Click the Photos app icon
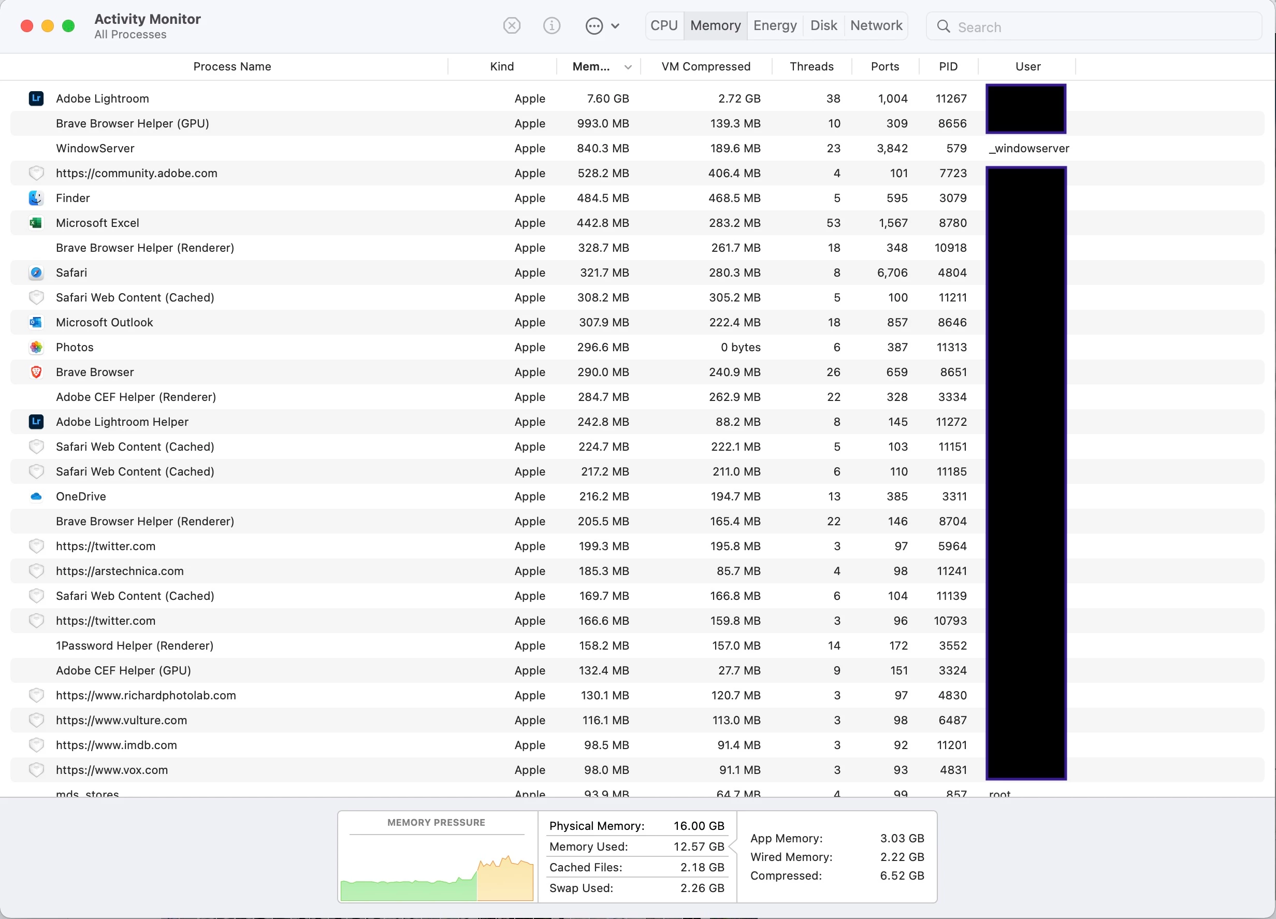This screenshot has height=919, width=1276. (x=36, y=347)
